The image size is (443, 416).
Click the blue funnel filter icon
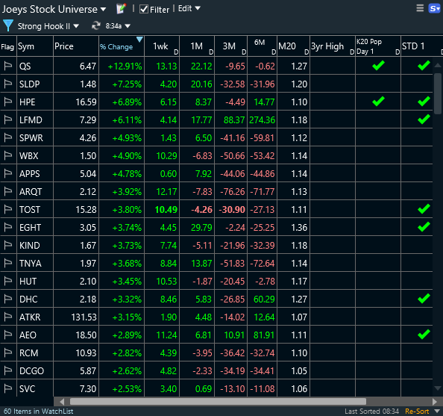click(x=8, y=25)
